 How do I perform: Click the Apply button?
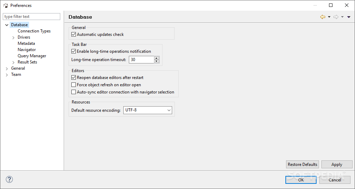pyautogui.click(x=337, y=165)
